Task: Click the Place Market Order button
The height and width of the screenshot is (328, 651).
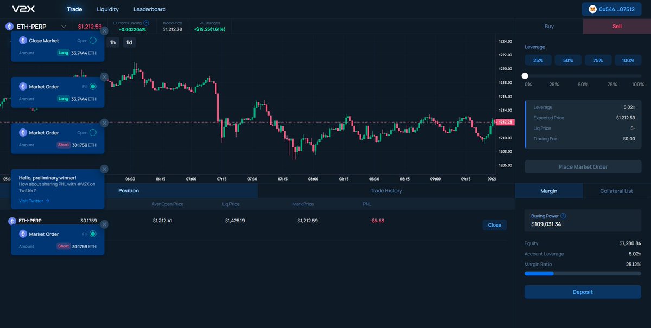Action: [583, 167]
